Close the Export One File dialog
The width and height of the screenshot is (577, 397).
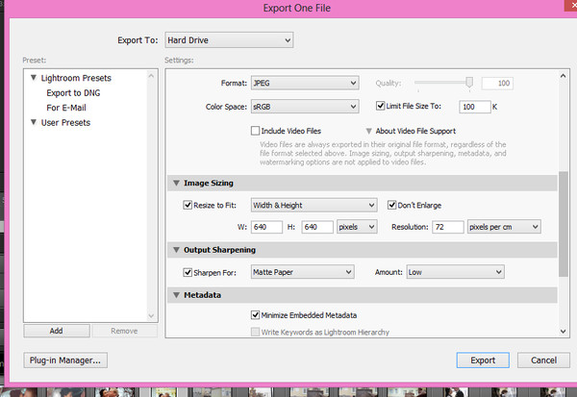coord(570,5)
